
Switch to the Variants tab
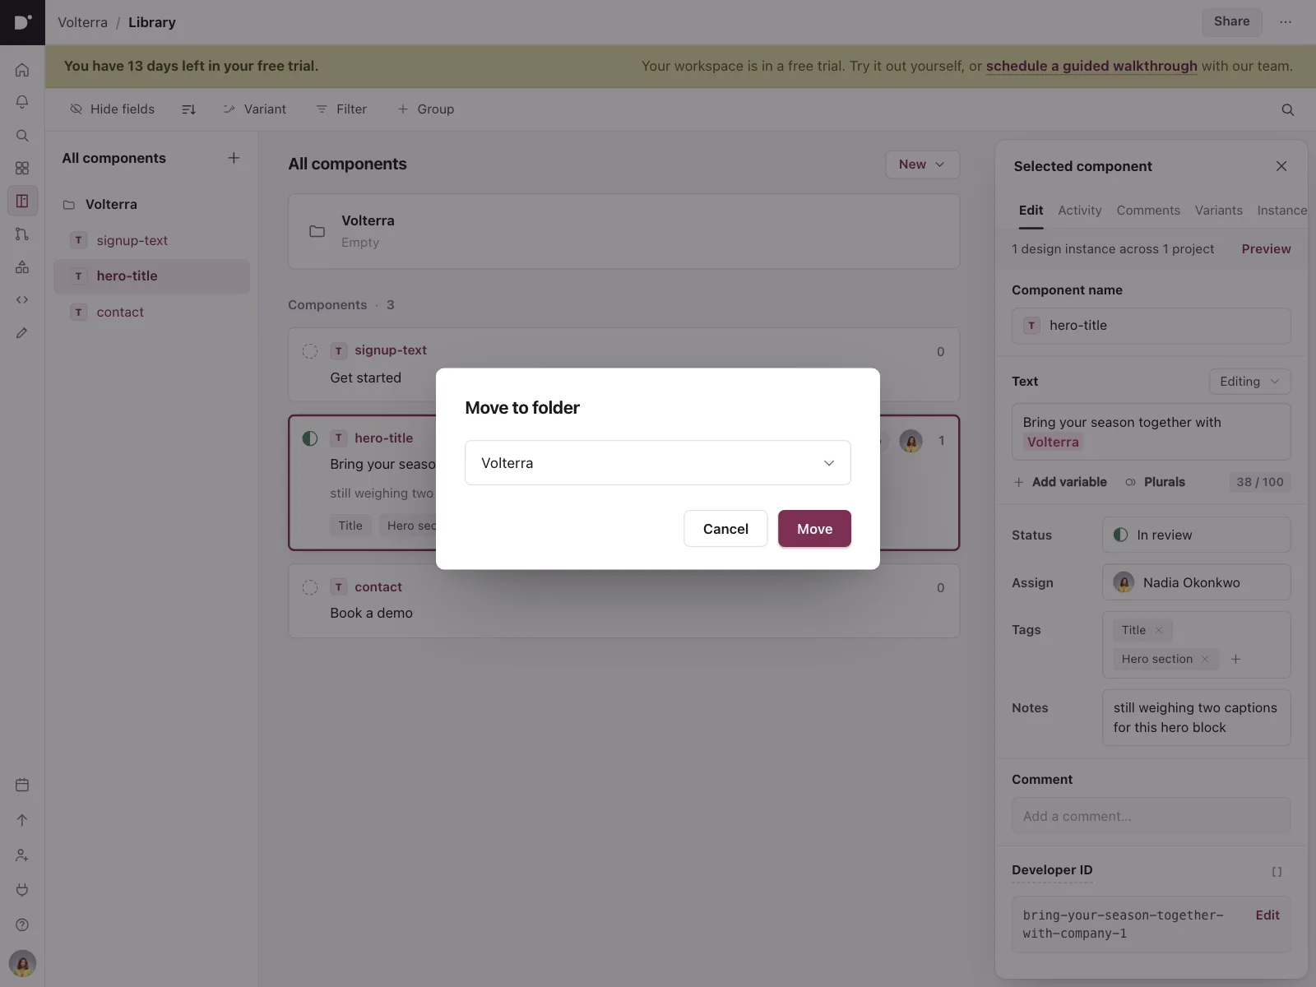pos(1218,211)
